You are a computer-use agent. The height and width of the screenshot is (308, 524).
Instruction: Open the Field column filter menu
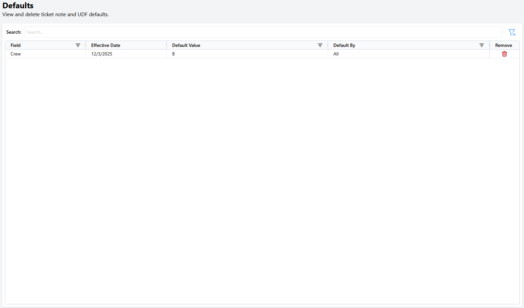[x=78, y=45]
